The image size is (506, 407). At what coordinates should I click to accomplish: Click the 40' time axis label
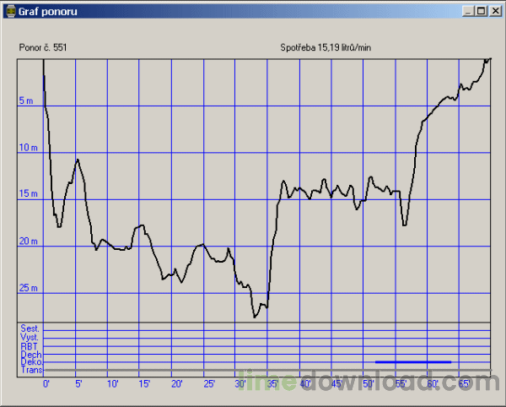tap(305, 383)
